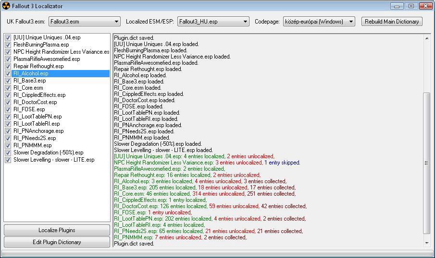435x258 pixels.
Task: Uncheck the RI_Alcohol.esp checkbox
Action: 8,73
